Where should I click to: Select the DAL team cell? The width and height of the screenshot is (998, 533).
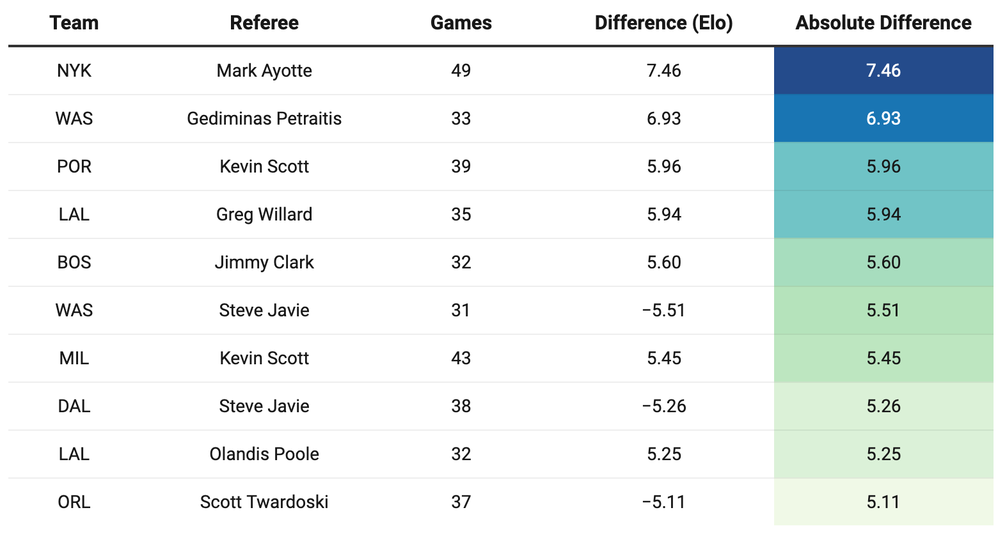[x=74, y=406]
